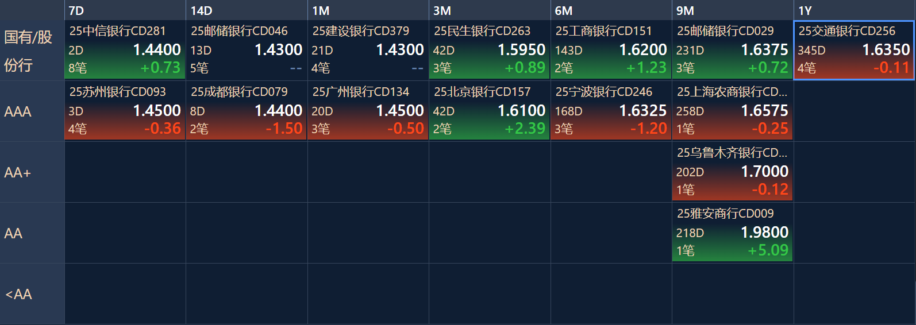Select the 7D tenor column header
Image resolution: width=916 pixels, height=325 pixels.
click(x=125, y=10)
